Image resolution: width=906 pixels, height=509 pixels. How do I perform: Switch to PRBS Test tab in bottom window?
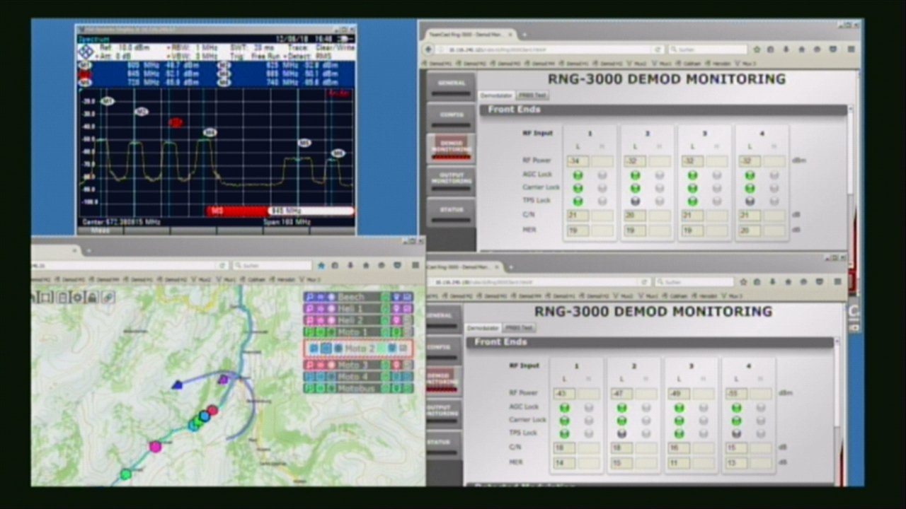519,328
